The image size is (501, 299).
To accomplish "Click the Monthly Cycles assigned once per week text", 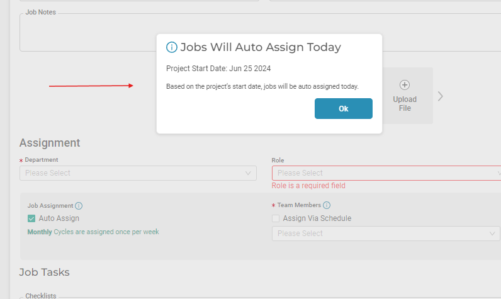I will click(93, 232).
